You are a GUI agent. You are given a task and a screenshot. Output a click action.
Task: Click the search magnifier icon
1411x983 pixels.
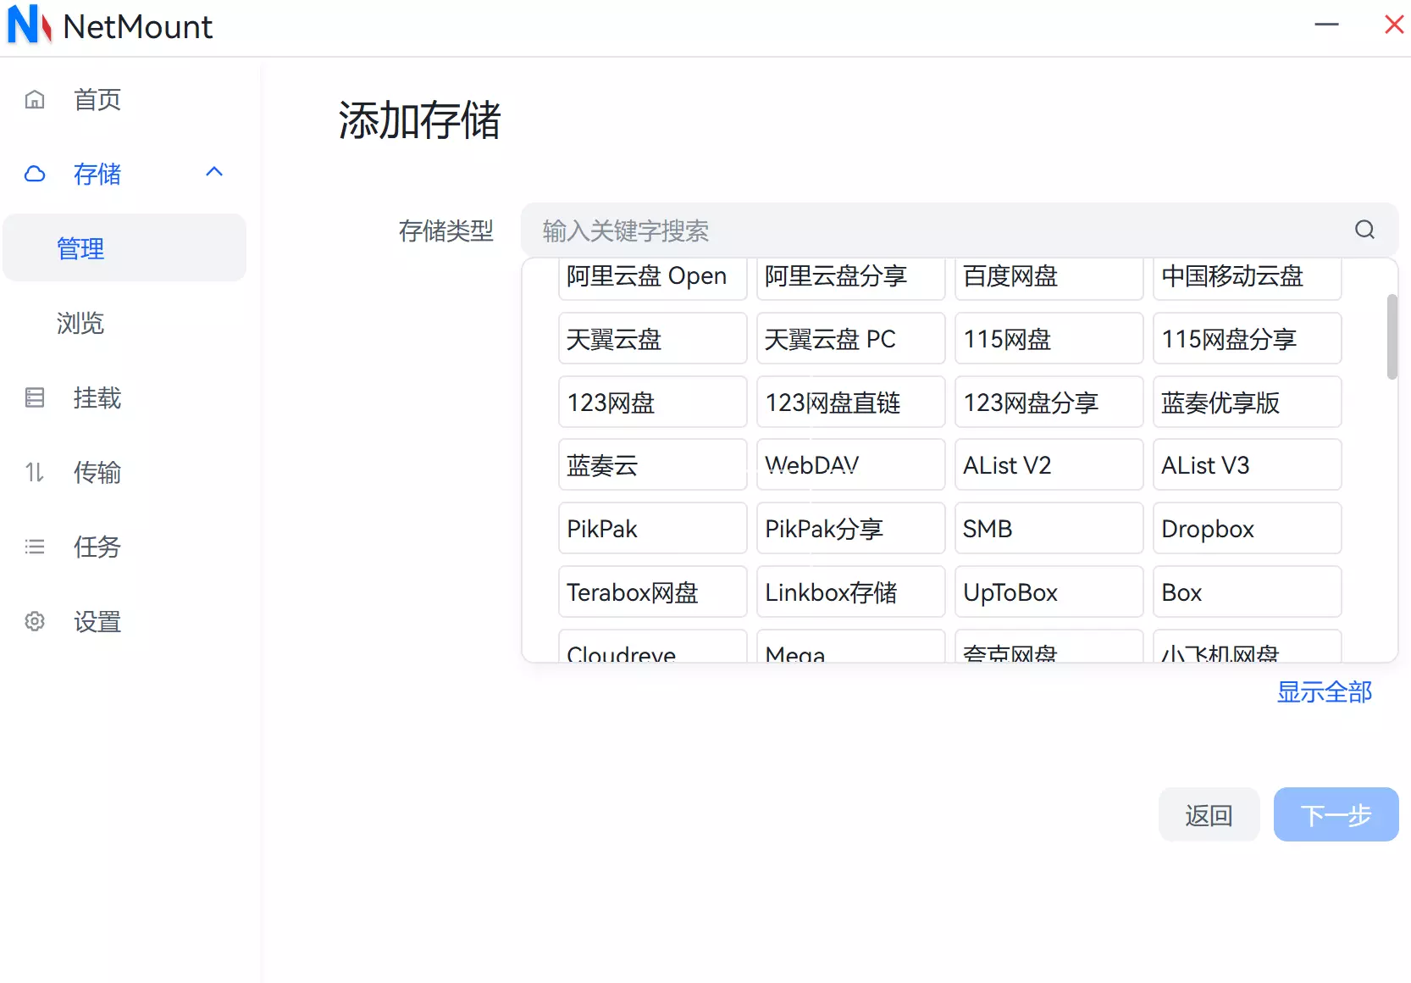(x=1364, y=230)
